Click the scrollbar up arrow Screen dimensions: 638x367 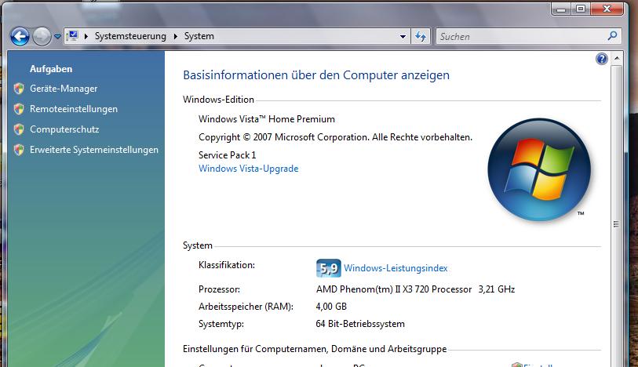pos(617,59)
